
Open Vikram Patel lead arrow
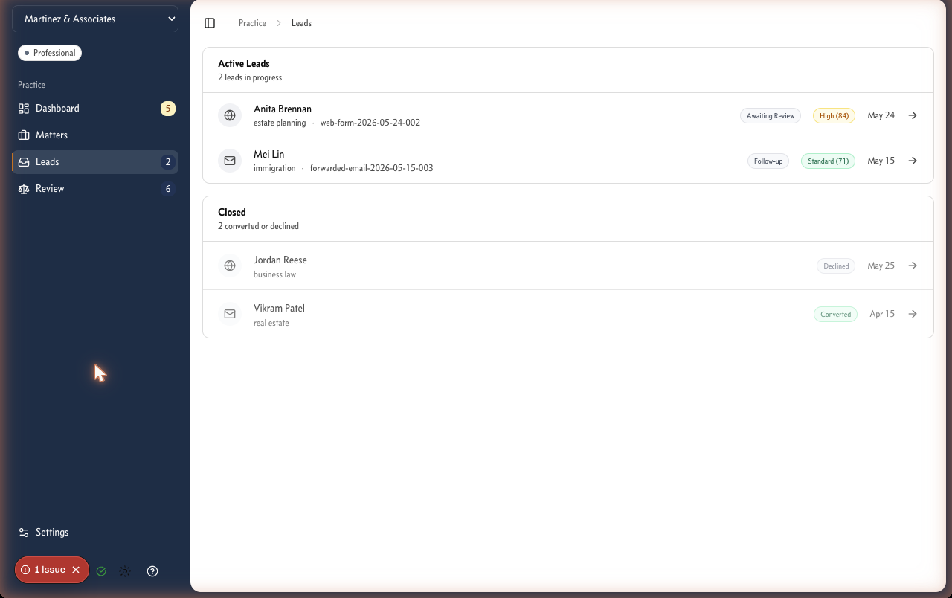[x=913, y=314]
